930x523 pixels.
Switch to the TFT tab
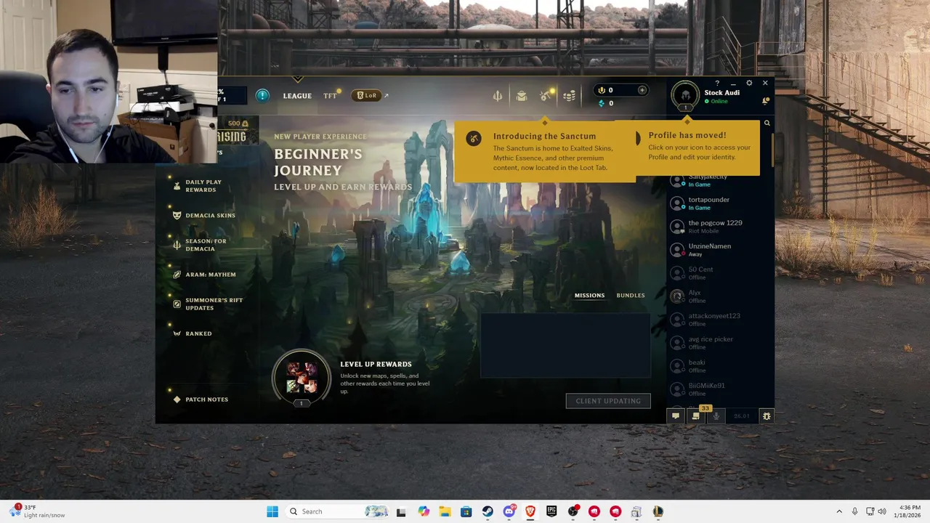pyautogui.click(x=330, y=96)
